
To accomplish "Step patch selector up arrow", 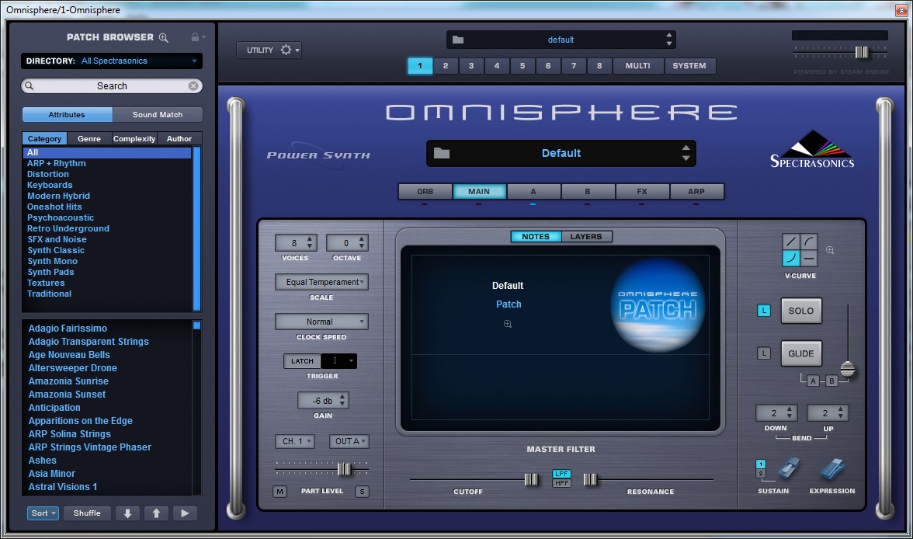I will point(686,148).
